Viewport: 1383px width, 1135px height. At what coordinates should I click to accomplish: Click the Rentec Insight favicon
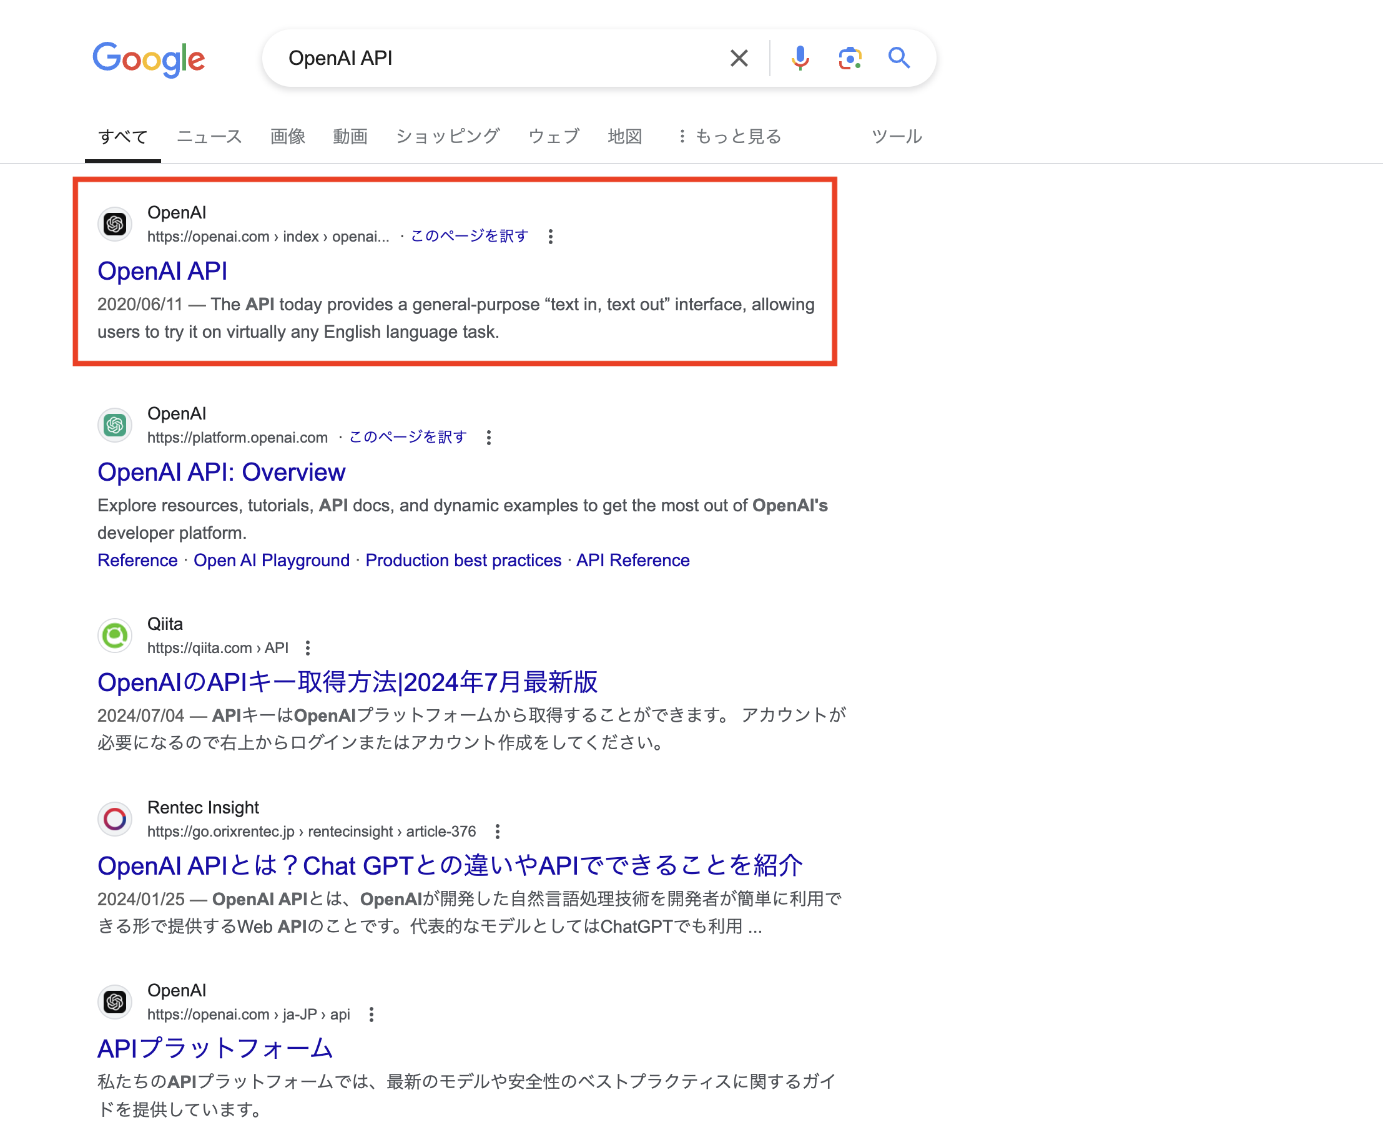tap(114, 818)
